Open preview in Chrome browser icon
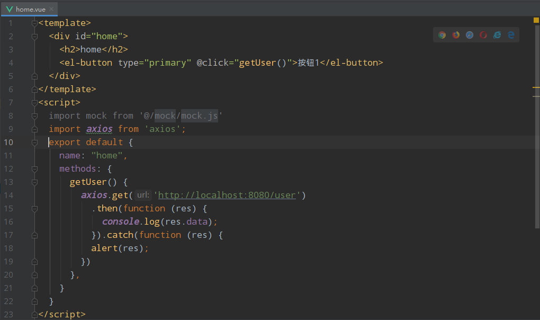 tap(442, 35)
